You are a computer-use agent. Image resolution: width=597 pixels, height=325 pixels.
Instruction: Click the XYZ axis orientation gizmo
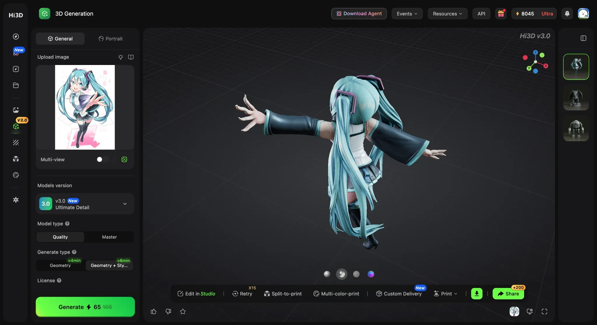coord(535,62)
